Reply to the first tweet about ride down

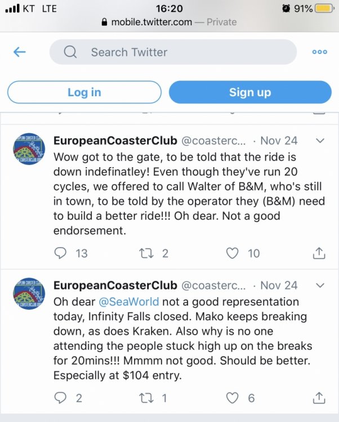tap(61, 253)
